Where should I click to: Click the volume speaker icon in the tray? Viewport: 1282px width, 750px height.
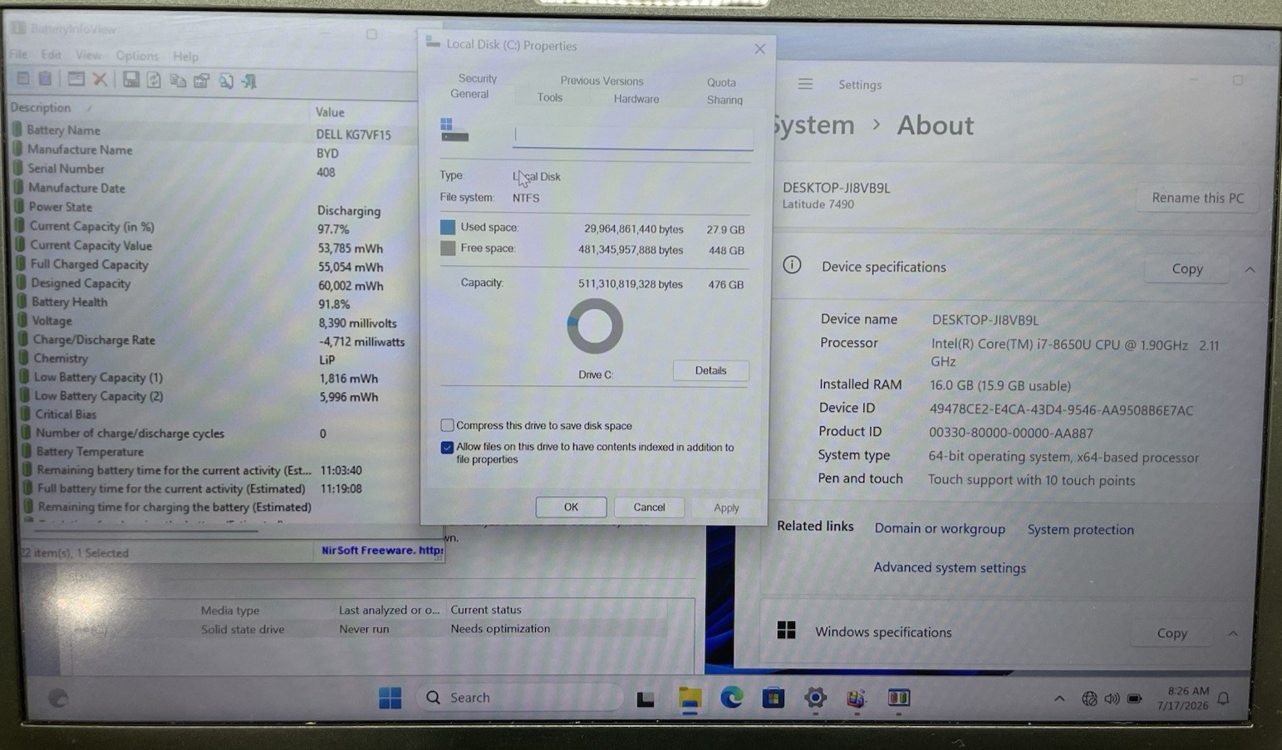tap(1112, 699)
